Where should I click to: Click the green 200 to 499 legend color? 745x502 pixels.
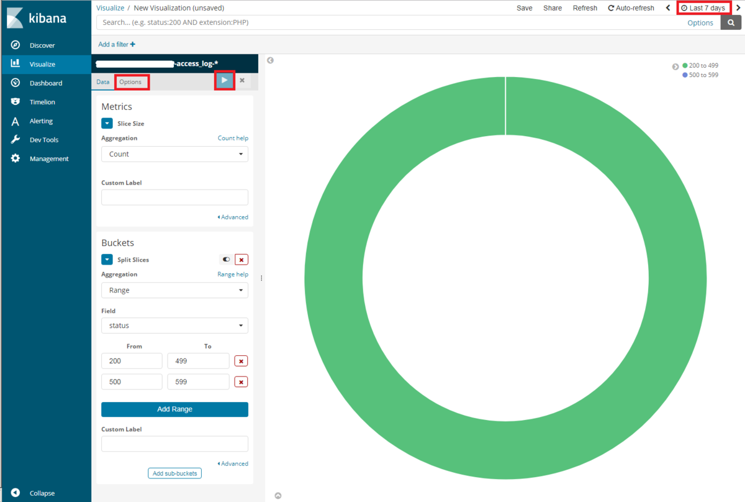point(685,65)
